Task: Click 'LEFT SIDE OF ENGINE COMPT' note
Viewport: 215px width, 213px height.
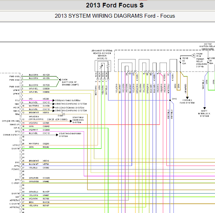Action: pyautogui.click(x=70, y=84)
